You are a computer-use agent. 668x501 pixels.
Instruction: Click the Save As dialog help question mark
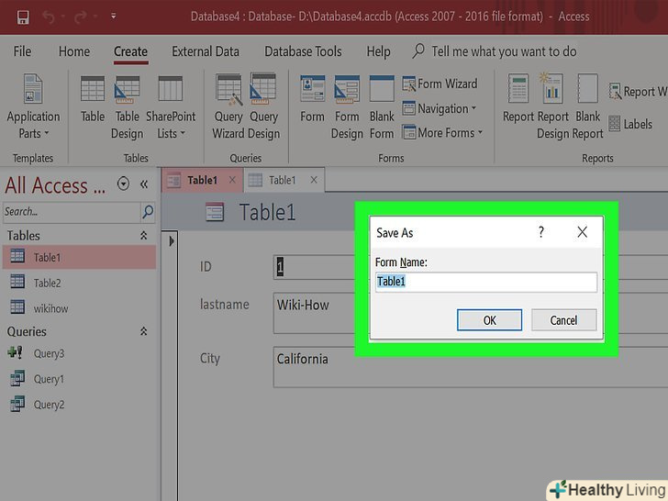tap(541, 232)
